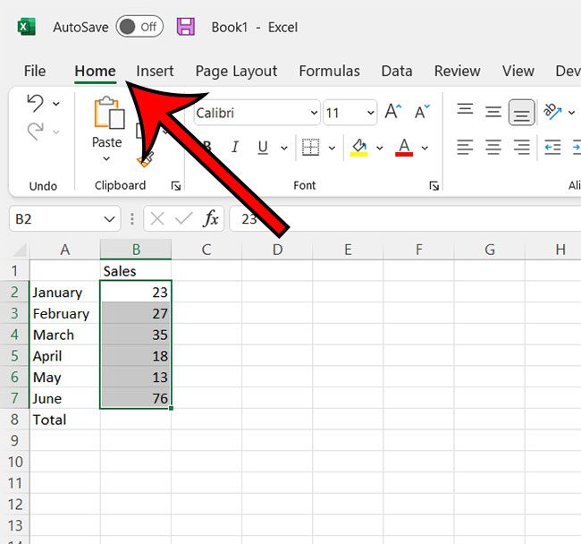
Task: Increase font size with larger A icon
Action: [392, 112]
